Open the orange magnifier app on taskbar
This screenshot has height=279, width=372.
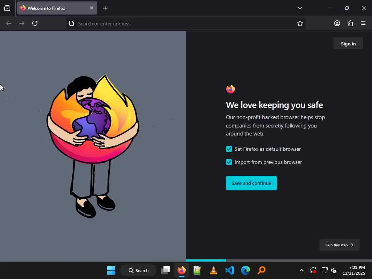(262, 270)
